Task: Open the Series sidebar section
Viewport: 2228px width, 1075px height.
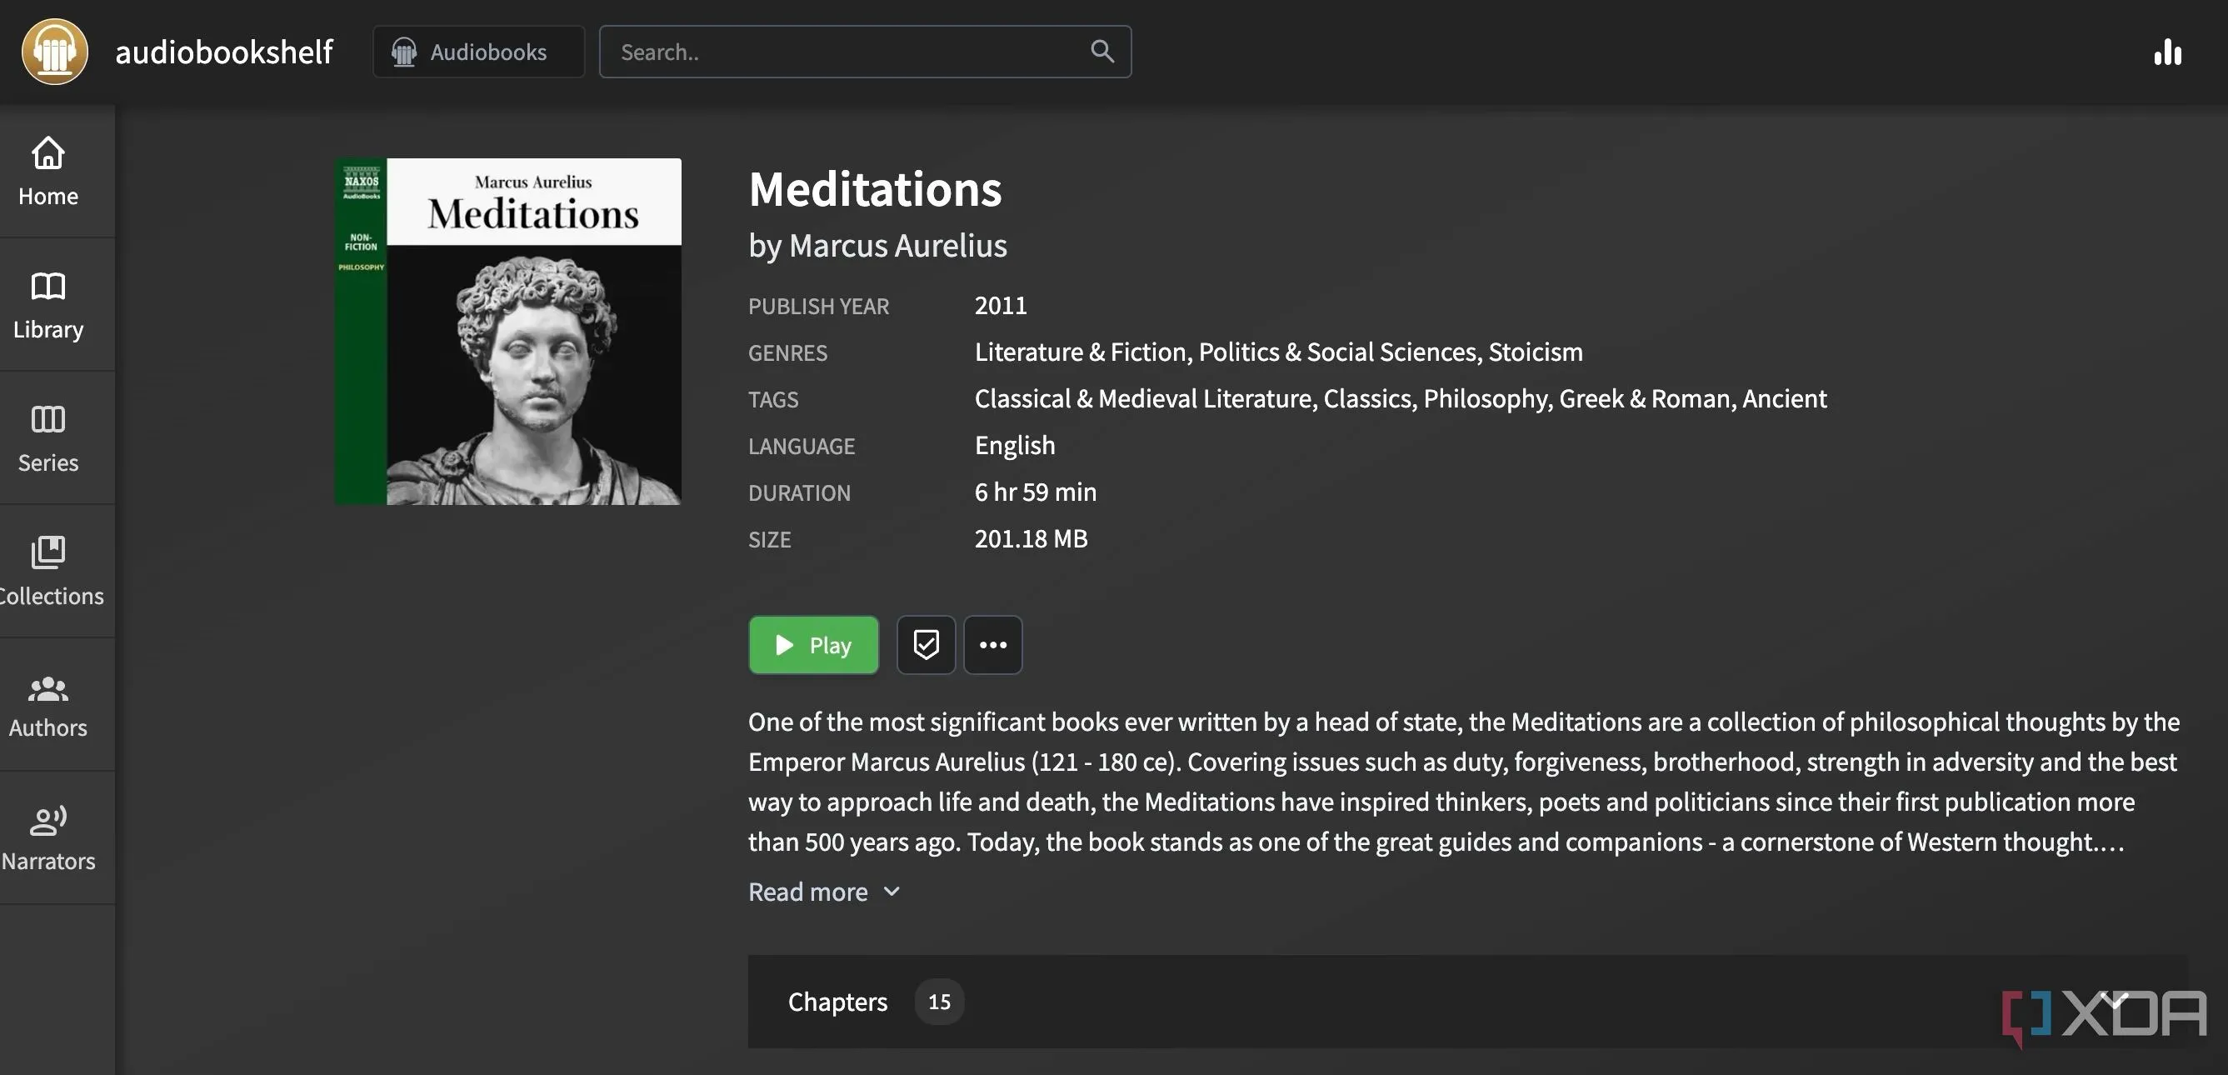Action: click(48, 437)
